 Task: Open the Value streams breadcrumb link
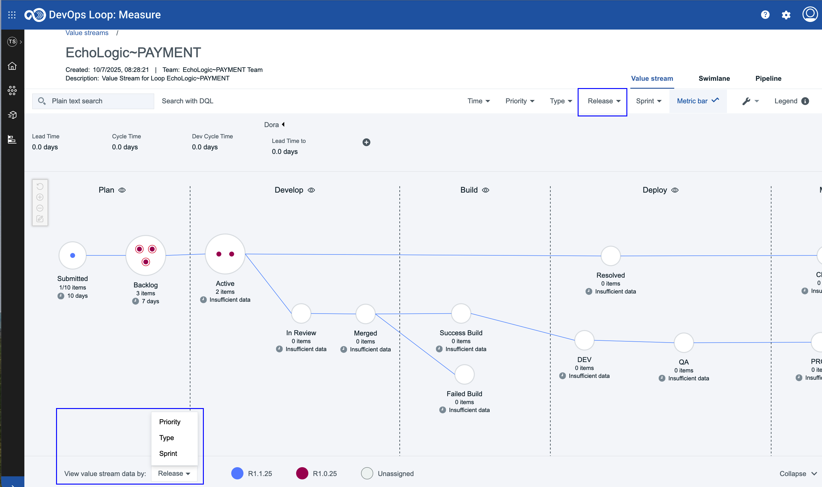coord(87,33)
